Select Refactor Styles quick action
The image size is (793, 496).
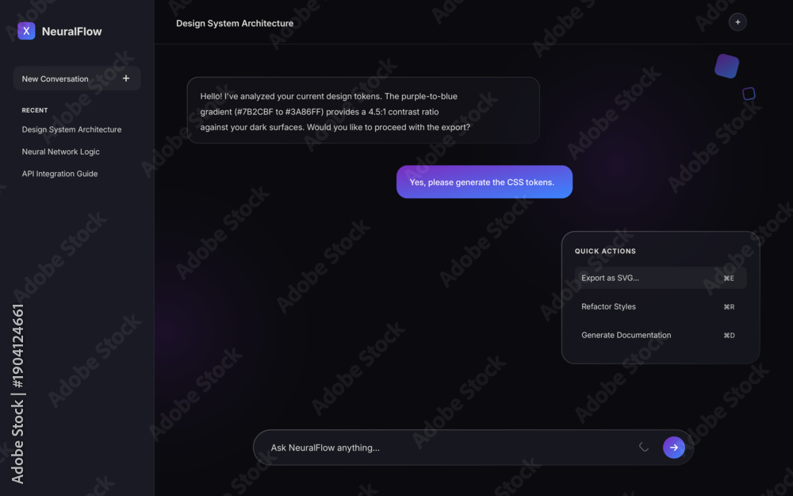[661, 306]
